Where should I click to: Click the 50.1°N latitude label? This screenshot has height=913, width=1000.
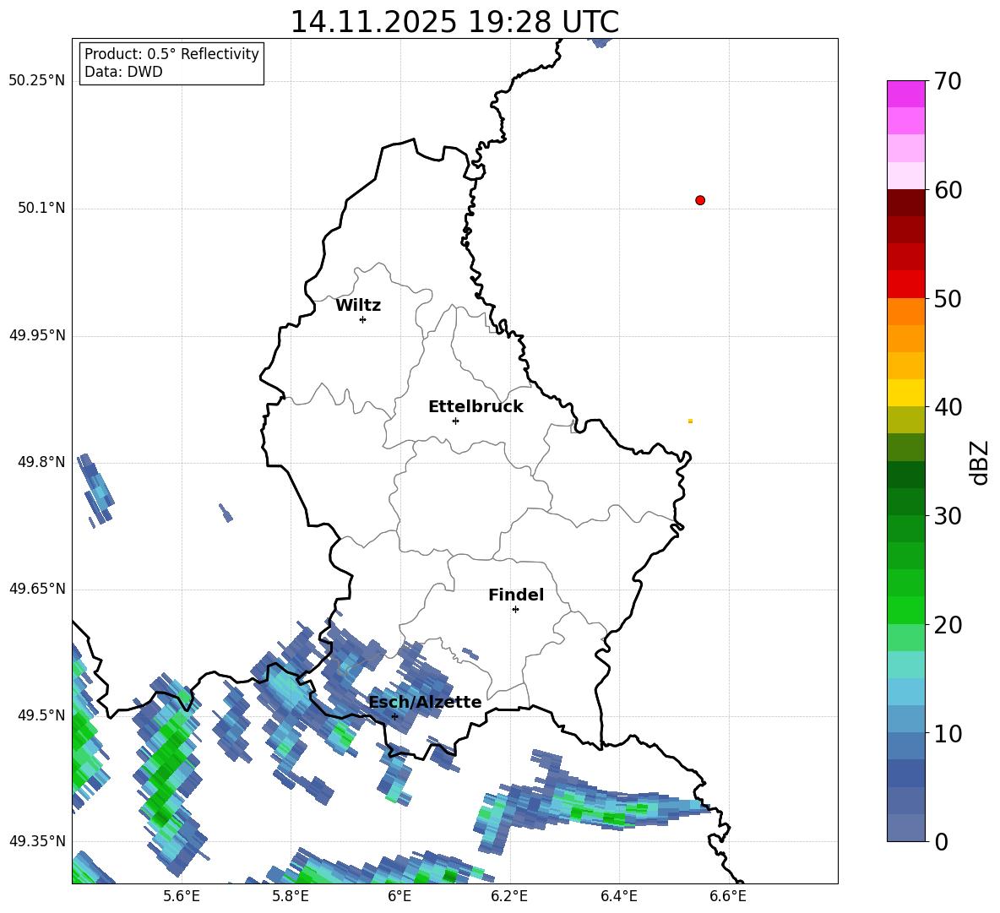(41, 208)
